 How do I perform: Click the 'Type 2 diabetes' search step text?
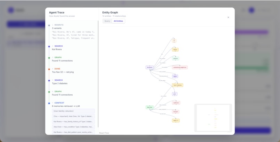pos(60,83)
